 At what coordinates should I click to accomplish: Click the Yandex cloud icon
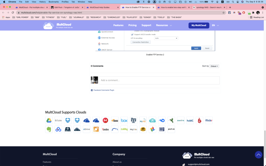click(x=105, y=129)
